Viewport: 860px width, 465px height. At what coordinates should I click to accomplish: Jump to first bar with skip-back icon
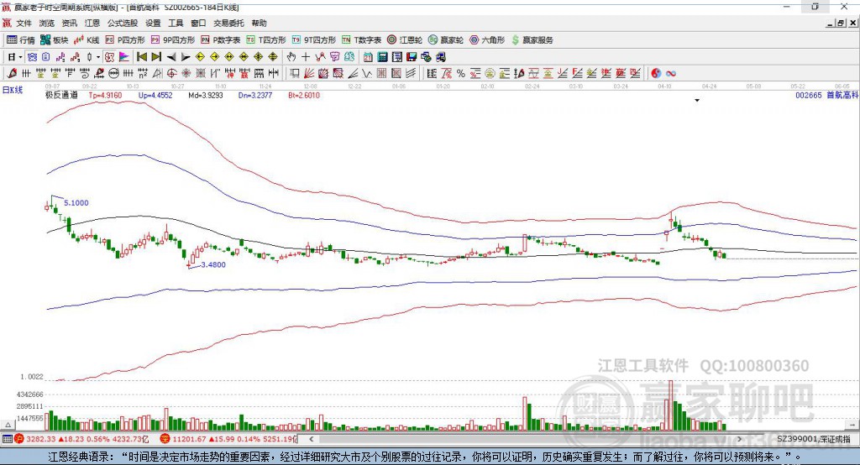141,57
